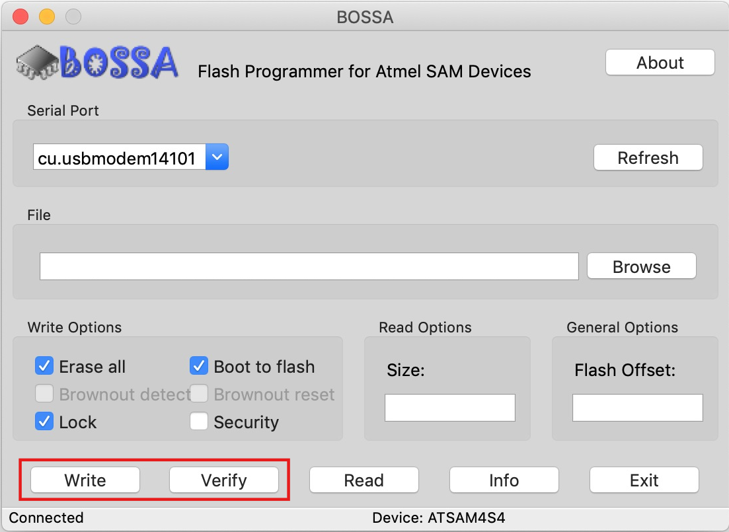
Task: Click the file path input field
Action: coord(309,266)
